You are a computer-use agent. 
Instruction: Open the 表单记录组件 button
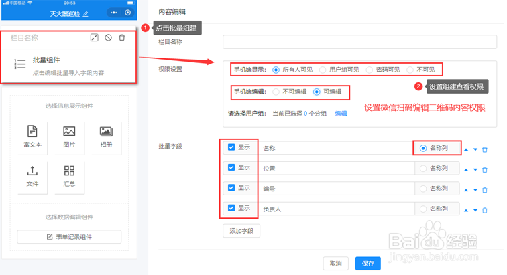[x=69, y=237]
